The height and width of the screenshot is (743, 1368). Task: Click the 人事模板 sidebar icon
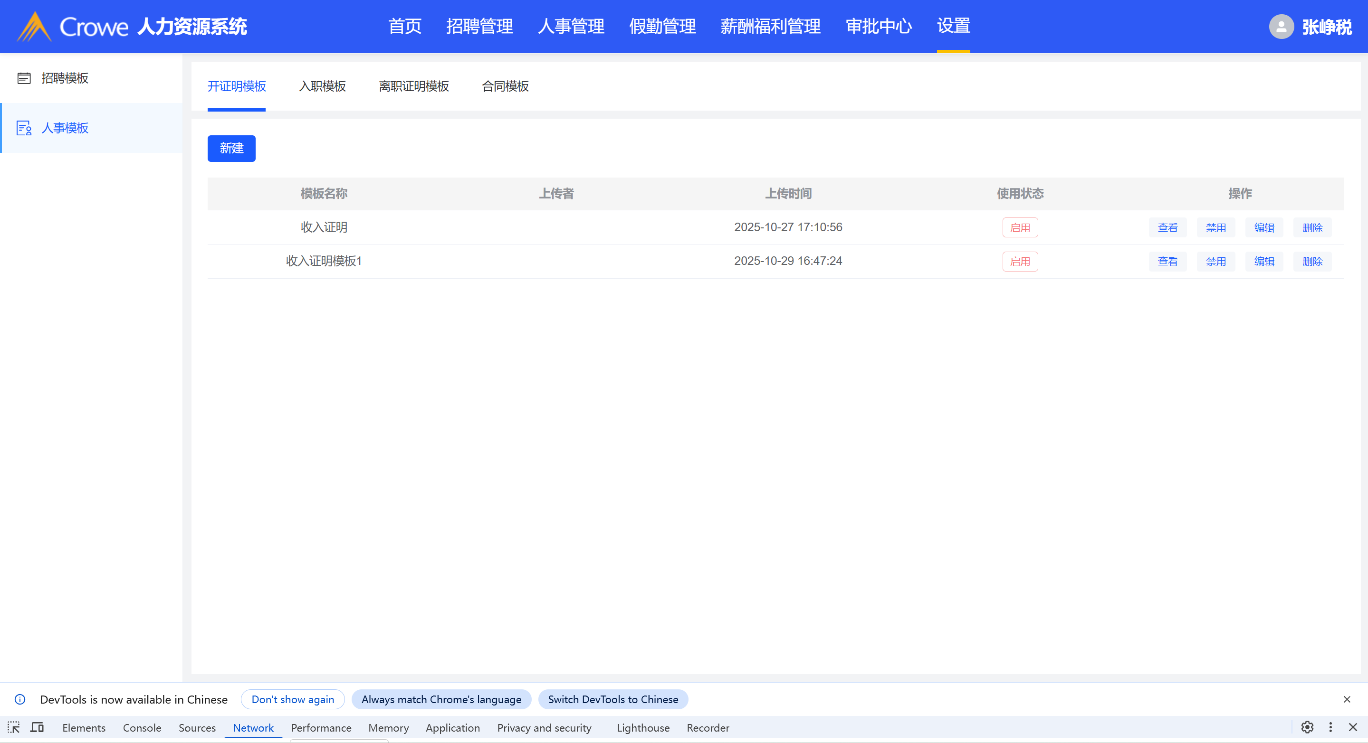click(24, 128)
